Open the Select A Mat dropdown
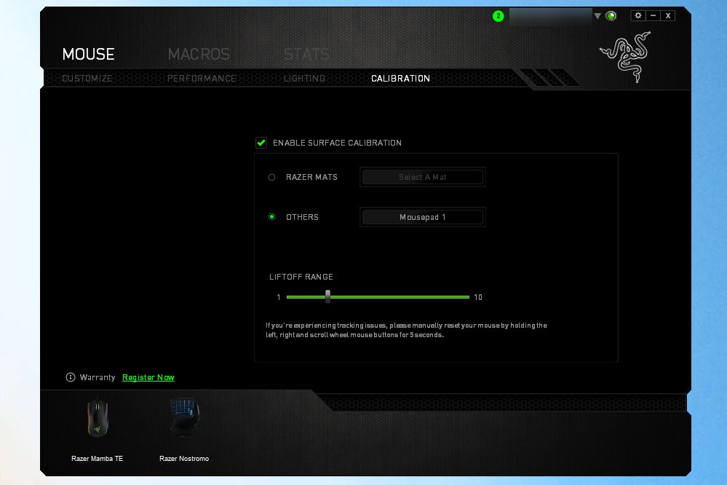 pyautogui.click(x=422, y=177)
